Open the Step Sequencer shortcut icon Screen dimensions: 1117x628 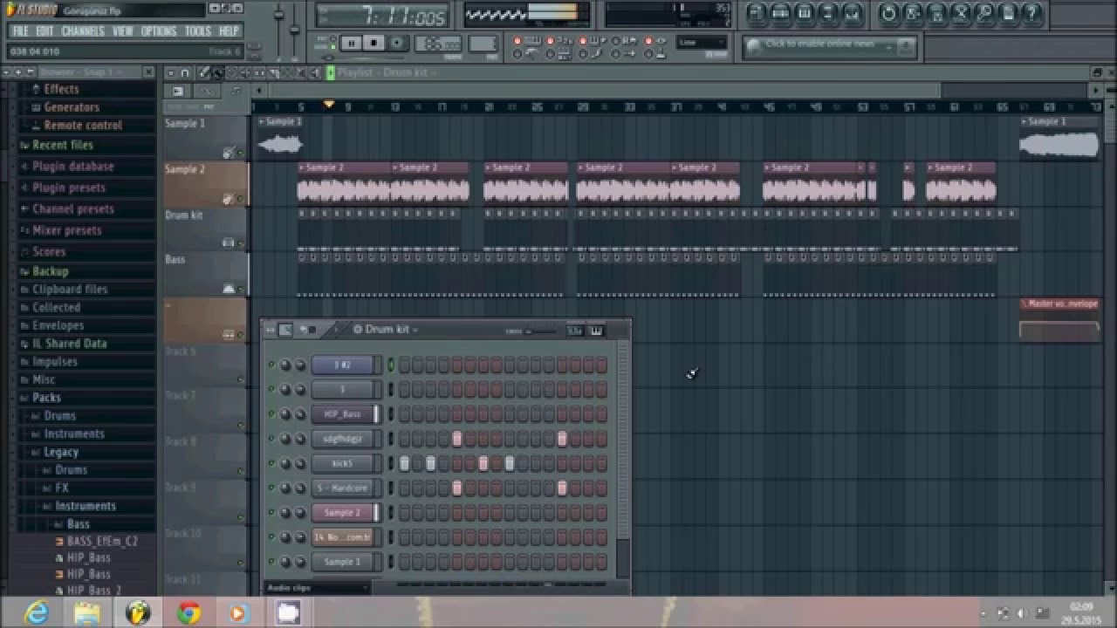point(780,13)
